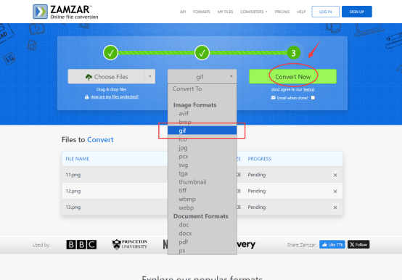This screenshot has height=280, width=402.
Task: Click the X Follow button
Action: pos(358,244)
